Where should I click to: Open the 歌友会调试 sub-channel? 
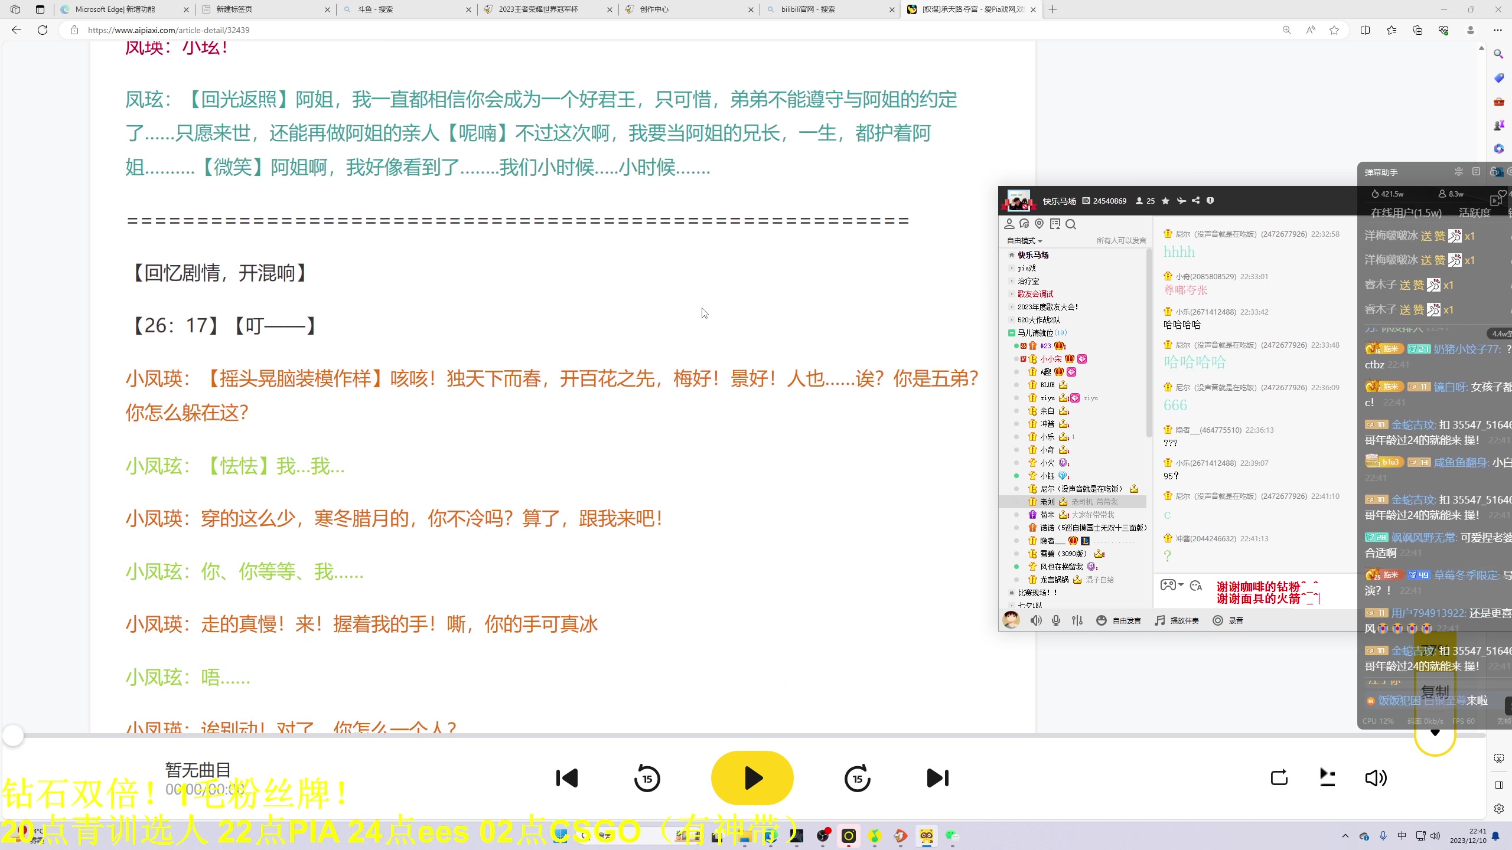tap(1035, 294)
